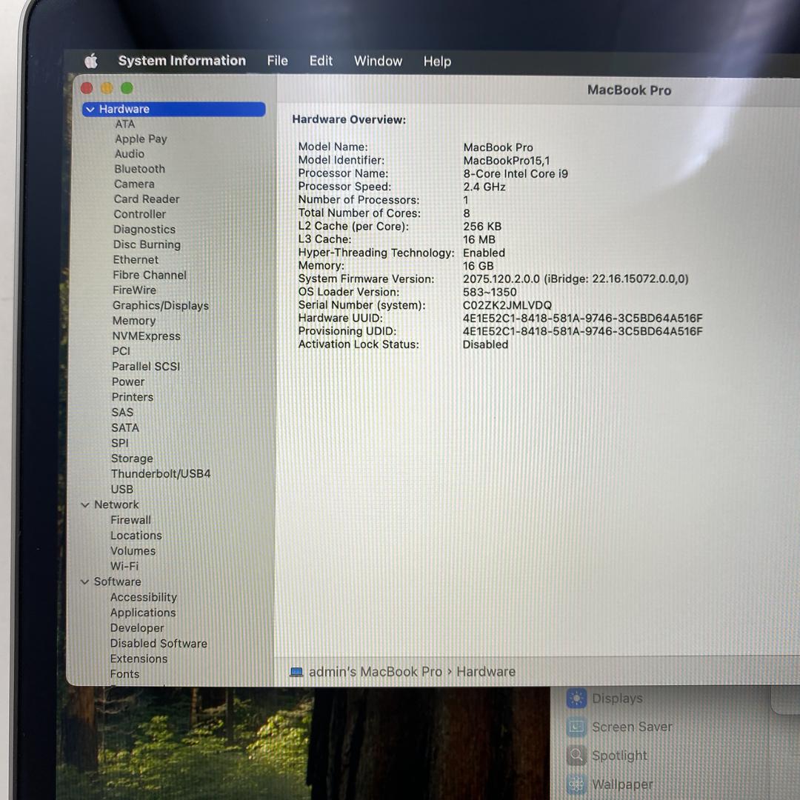This screenshot has width=800, height=800.
Task: Select Diagnostics in the sidebar
Action: coord(144,230)
